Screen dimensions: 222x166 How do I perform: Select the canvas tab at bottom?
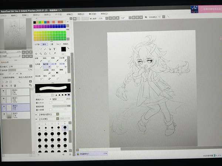point(92,153)
